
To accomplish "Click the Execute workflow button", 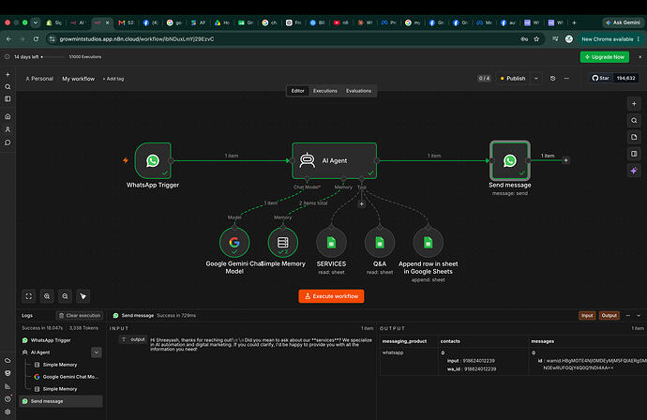I will 331,296.
